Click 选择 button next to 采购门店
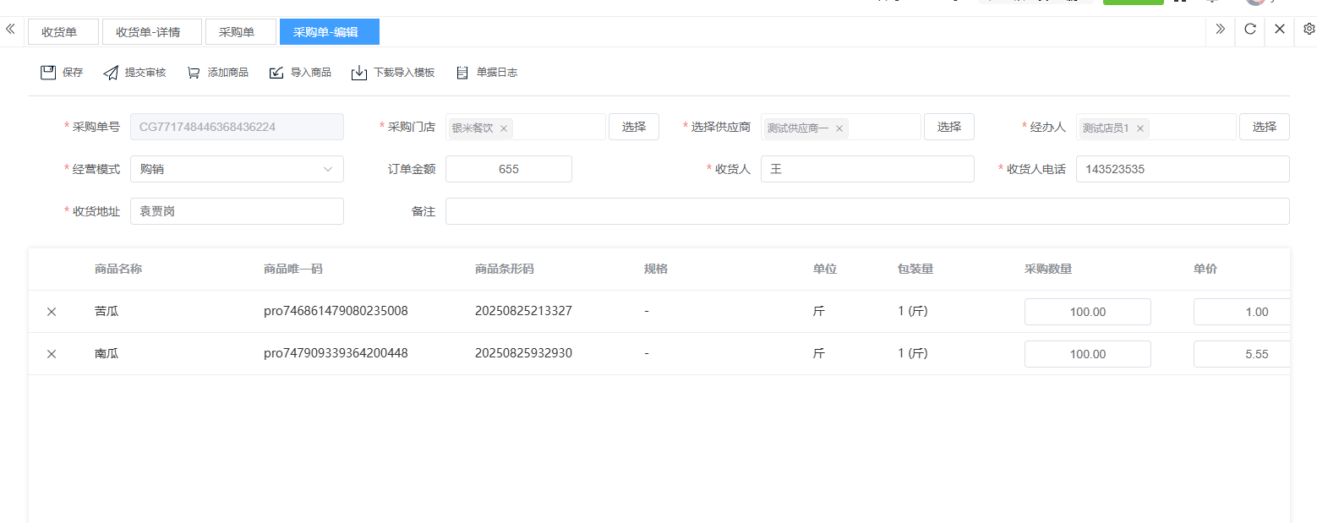 (634, 127)
